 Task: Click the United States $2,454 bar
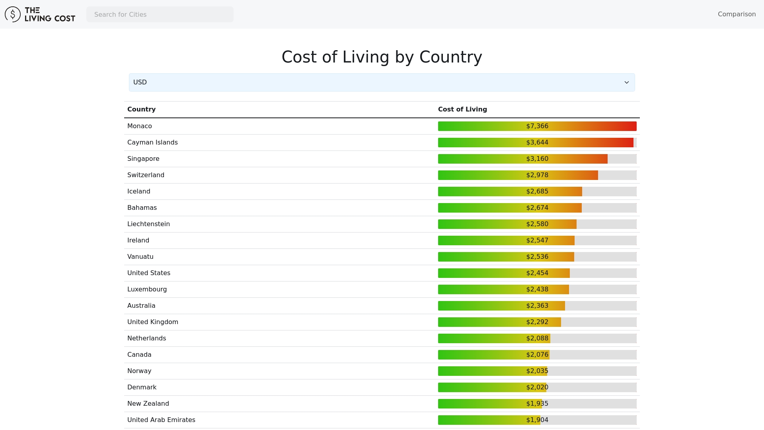504,273
